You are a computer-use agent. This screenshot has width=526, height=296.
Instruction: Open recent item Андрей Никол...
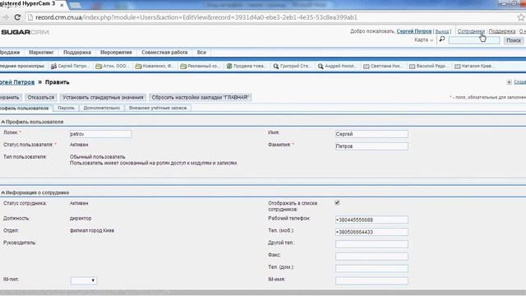pos(337,66)
